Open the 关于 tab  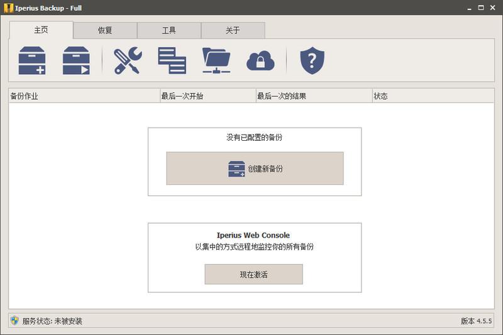[x=233, y=30]
